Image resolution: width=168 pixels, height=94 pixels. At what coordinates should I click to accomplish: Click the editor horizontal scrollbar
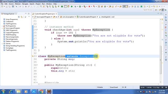[98, 84]
